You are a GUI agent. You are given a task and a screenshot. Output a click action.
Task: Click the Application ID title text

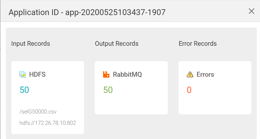(87, 12)
